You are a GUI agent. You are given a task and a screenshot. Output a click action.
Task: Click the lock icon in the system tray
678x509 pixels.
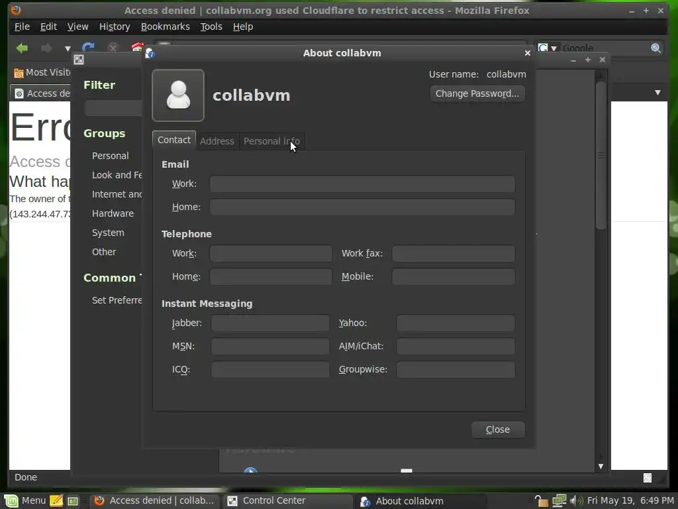(540, 501)
